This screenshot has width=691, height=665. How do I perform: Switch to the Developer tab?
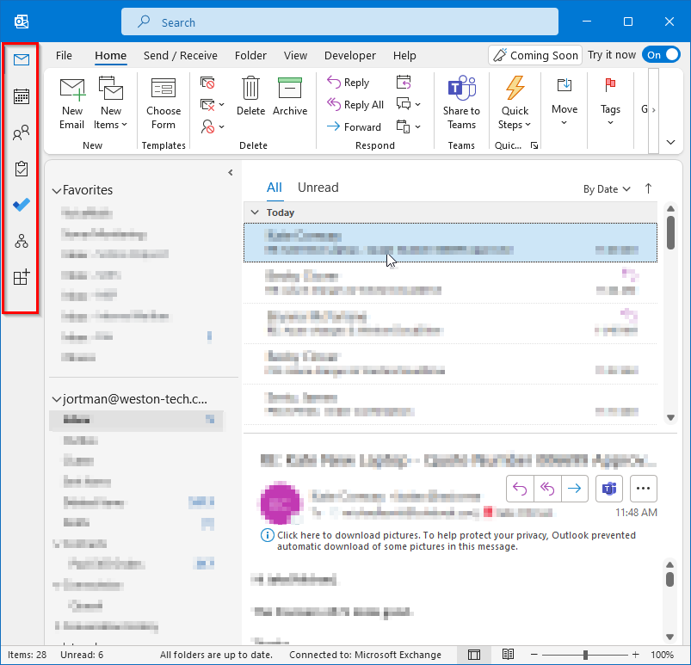(350, 56)
